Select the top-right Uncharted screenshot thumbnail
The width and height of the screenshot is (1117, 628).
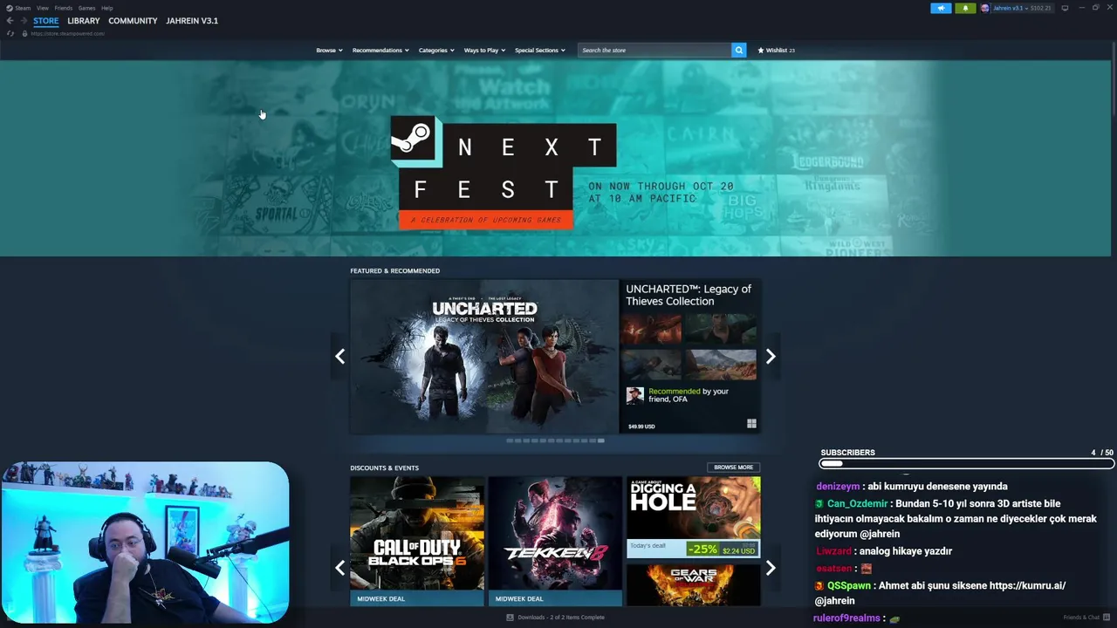720,329
